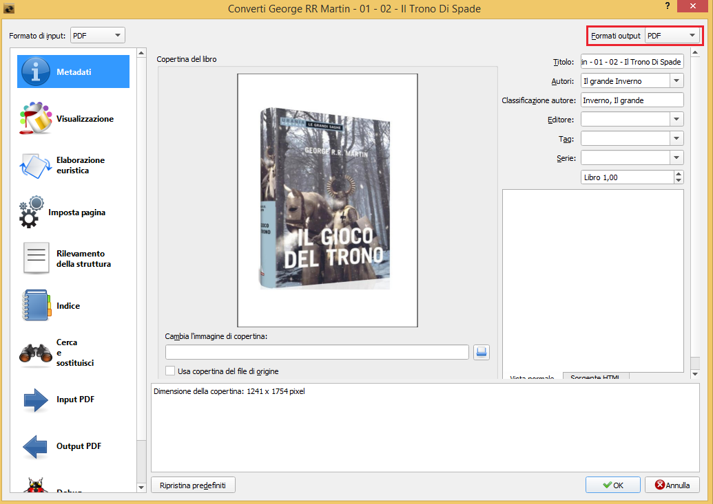The width and height of the screenshot is (713, 504).
Task: Select the Visualizzazione label in the sidebar
Action: (x=85, y=118)
